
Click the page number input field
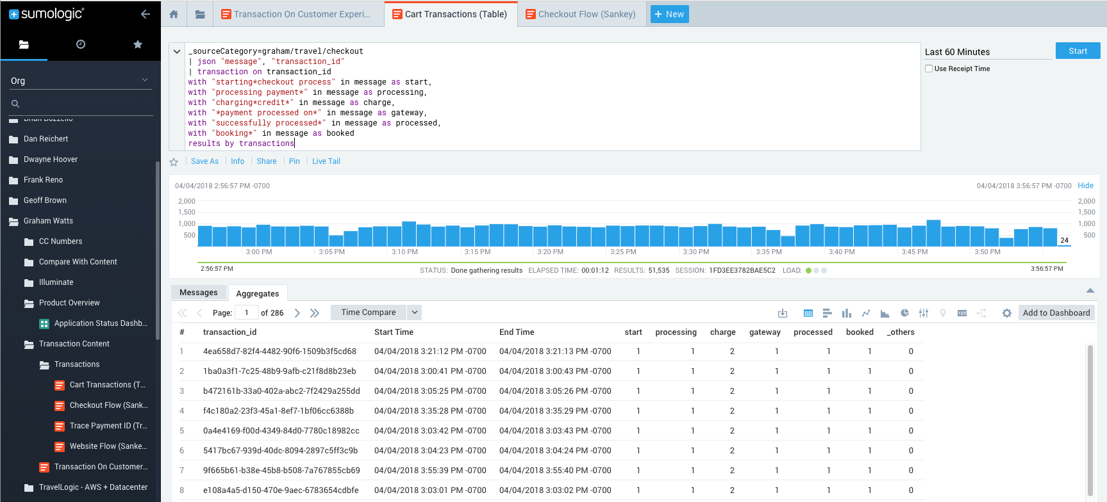[x=246, y=312]
